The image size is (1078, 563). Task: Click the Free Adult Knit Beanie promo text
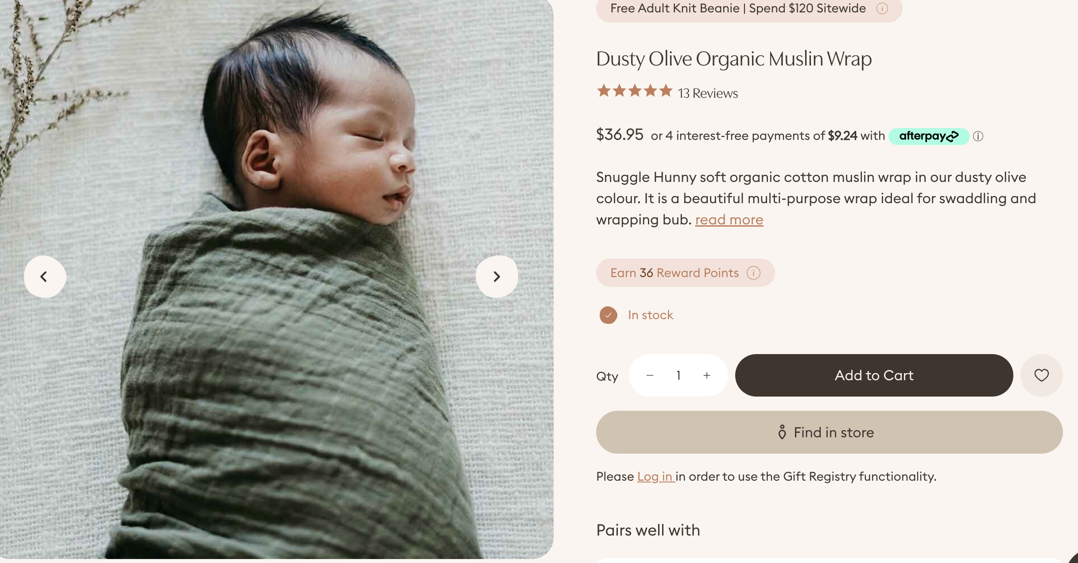pyautogui.click(x=738, y=8)
